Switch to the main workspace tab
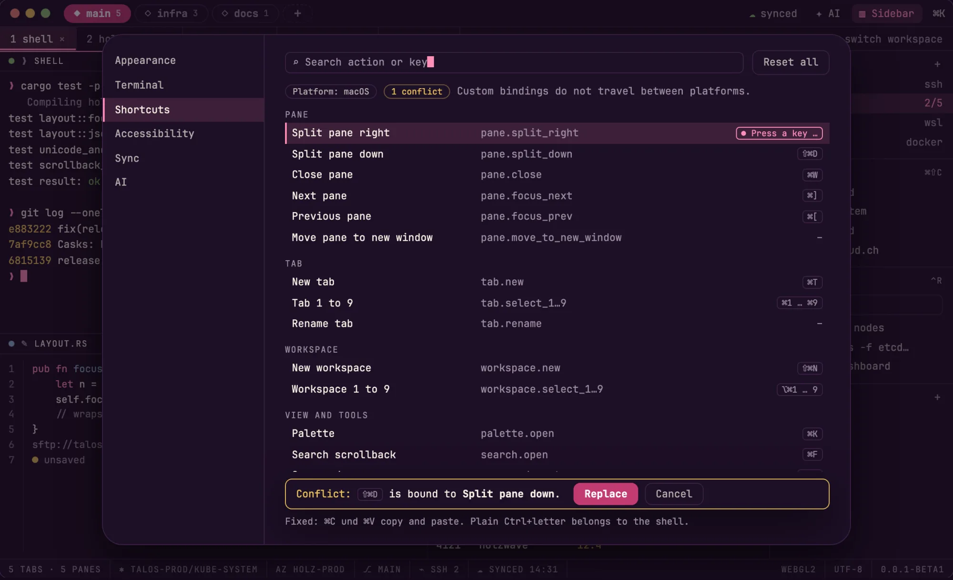The image size is (953, 580). pos(97,13)
